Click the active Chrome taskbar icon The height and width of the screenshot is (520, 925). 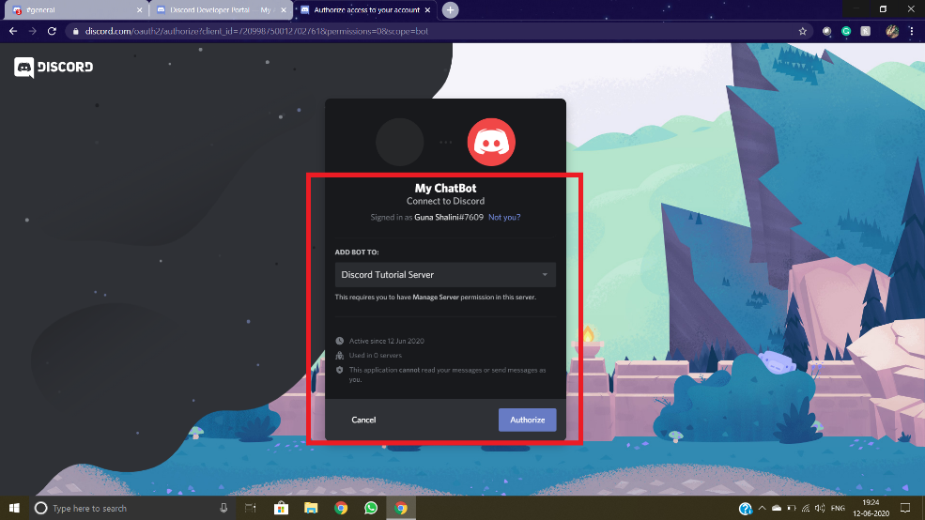pos(401,508)
